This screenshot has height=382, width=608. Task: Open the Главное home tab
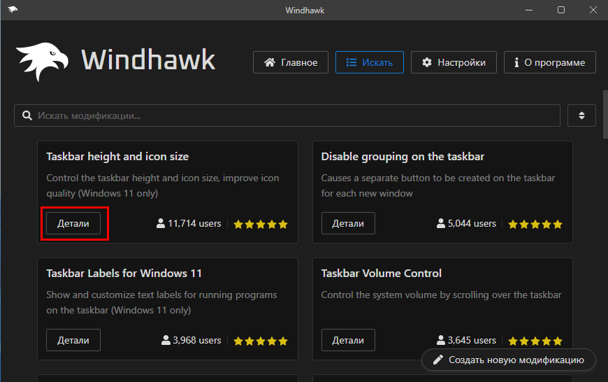(x=291, y=62)
